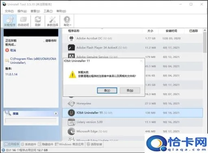Click the Microsoft Edge icon

[71, 131]
